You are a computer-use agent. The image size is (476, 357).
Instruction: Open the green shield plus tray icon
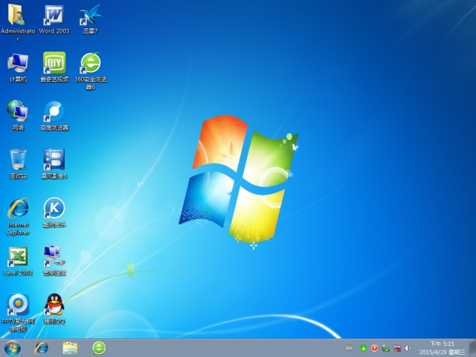(364, 348)
